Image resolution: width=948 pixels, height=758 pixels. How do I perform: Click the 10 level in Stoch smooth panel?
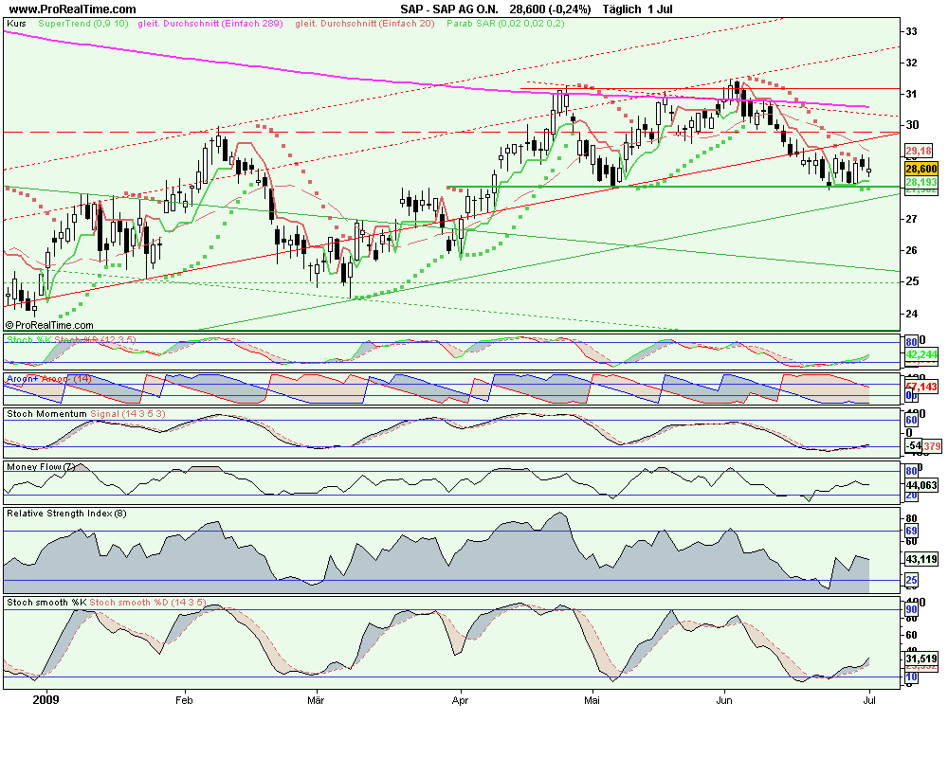tap(911, 677)
